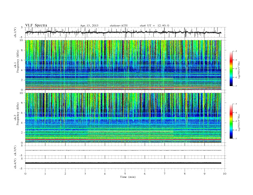Screen dimensions: 253x195
Task: Select the date text "Apr. 13, 2013"
Action: click(89, 25)
